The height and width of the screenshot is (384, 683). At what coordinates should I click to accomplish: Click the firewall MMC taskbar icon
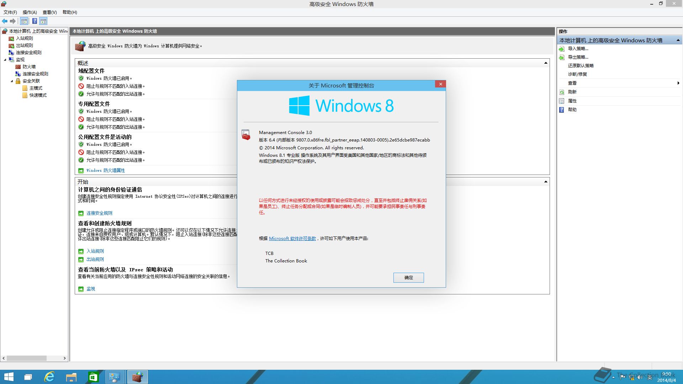137,377
